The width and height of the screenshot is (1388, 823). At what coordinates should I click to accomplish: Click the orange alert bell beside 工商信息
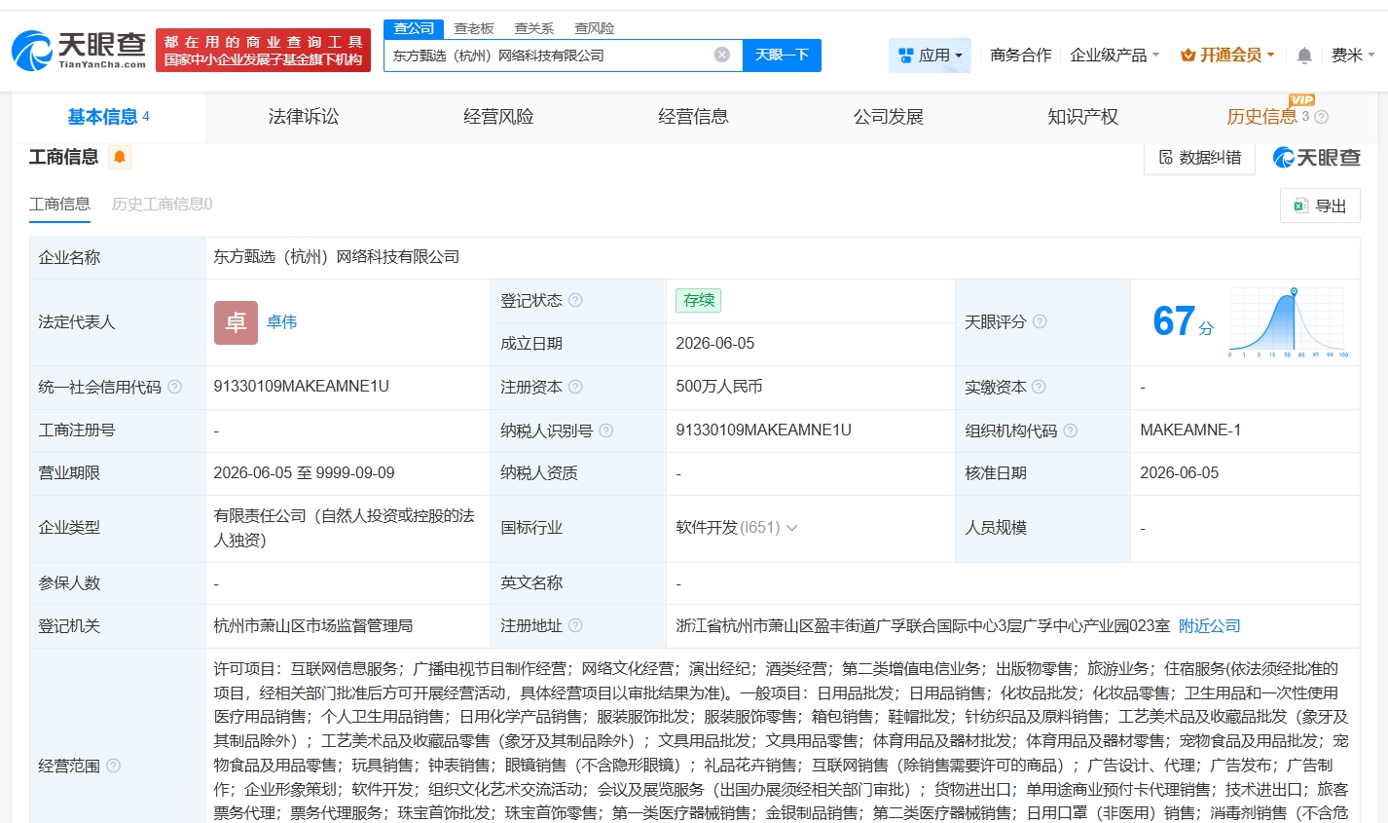[120, 157]
